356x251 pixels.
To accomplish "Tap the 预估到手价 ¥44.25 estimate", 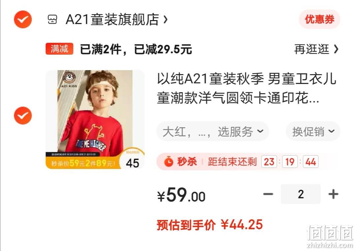I will coord(210,225).
